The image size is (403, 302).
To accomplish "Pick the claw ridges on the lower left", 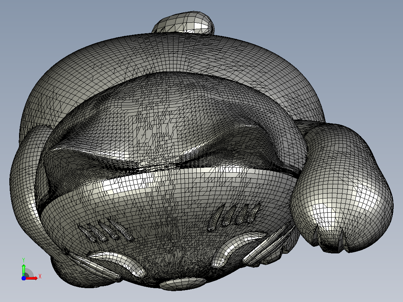I will coord(106,231).
